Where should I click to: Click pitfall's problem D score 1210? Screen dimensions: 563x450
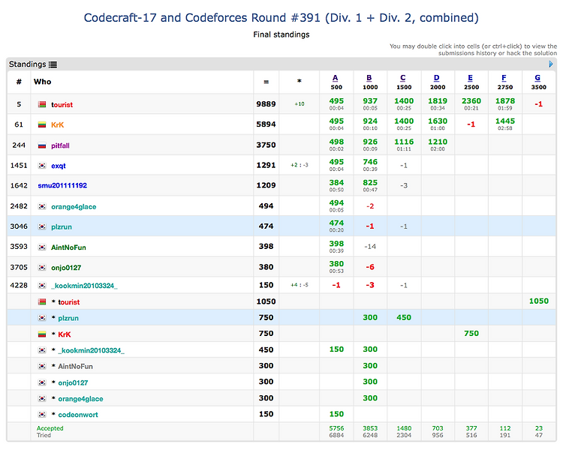pyautogui.click(x=438, y=142)
